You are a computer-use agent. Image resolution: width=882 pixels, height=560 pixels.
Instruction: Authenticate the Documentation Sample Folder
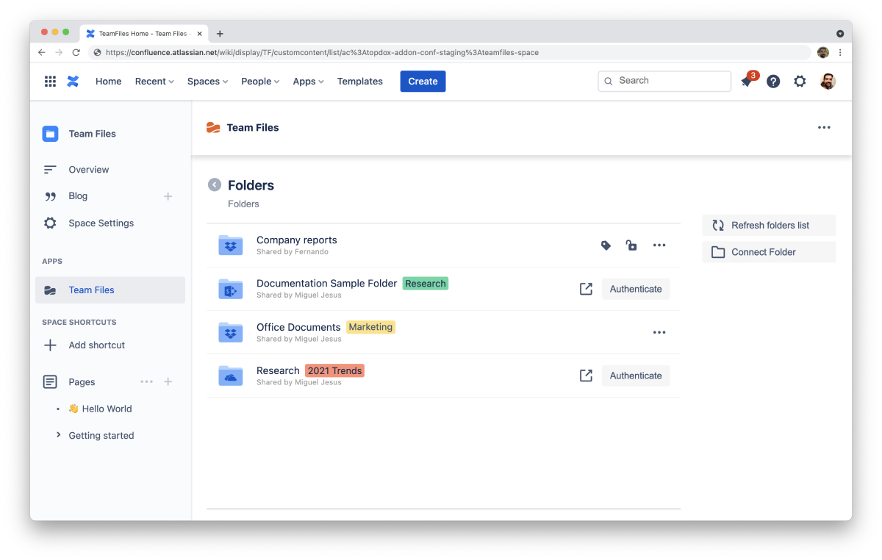coord(636,289)
